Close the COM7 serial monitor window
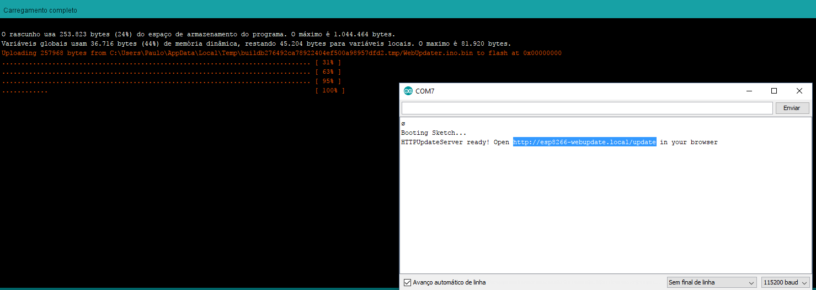Screen dimensions: 816x290 799,91
